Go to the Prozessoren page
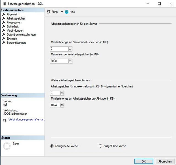Image resolution: width=176 pixels, height=165 pixels. click(x=14, y=23)
